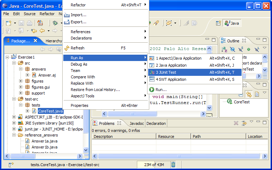Screen dimensions: 272x170
Task: Run as Java Application
Action: tap(195, 65)
